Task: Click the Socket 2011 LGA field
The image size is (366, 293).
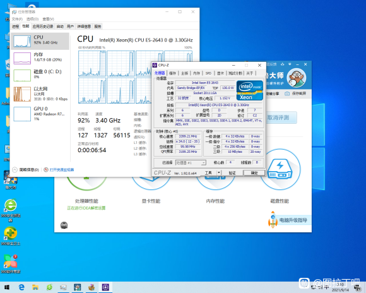Action: pyautogui.click(x=205, y=93)
